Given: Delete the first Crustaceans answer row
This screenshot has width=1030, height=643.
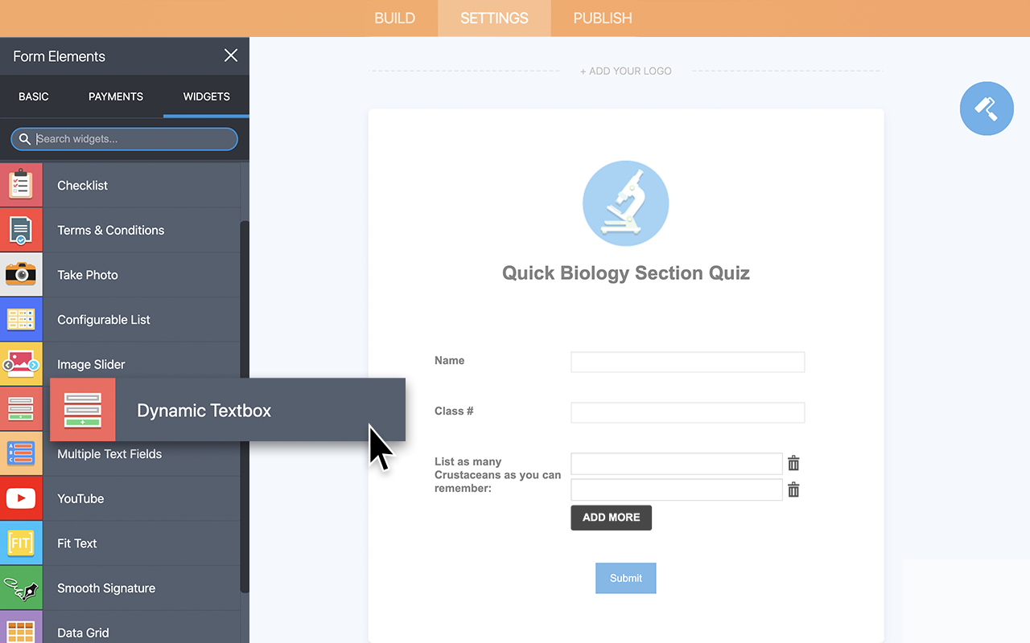Looking at the screenshot, I should point(793,463).
